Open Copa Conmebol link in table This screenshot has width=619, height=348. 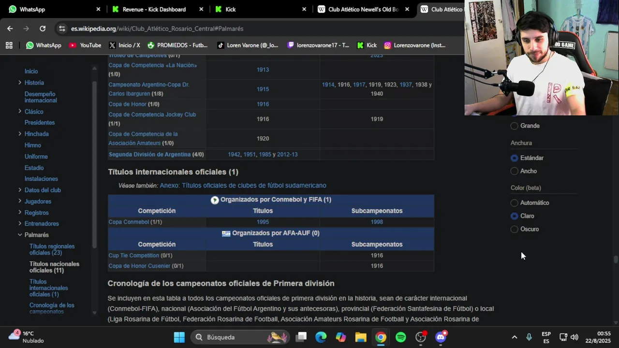(129, 222)
